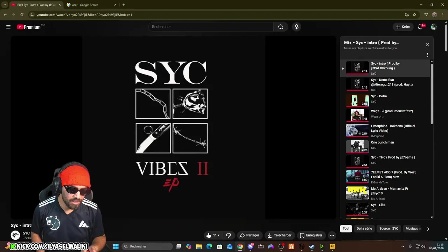
Task: Click the Partager share button
Action: (249, 235)
